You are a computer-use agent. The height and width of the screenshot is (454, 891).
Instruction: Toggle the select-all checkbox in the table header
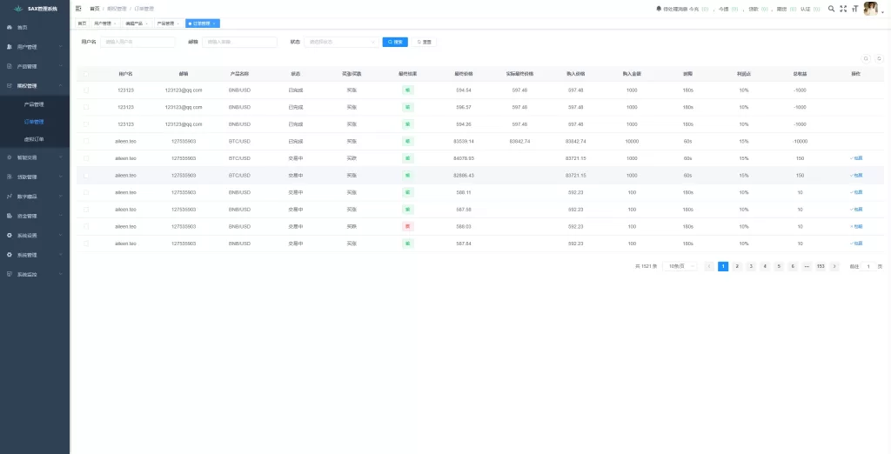(86, 74)
